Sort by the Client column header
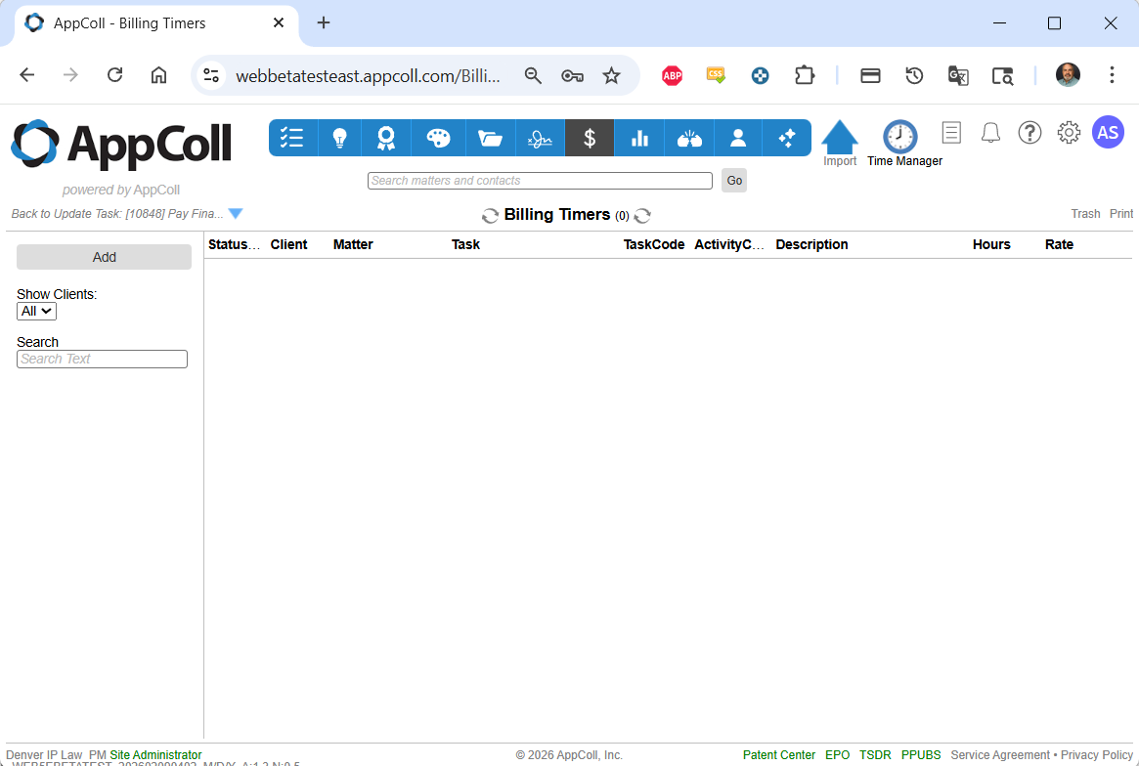Viewport: 1139px width, 766px height. tap(288, 244)
